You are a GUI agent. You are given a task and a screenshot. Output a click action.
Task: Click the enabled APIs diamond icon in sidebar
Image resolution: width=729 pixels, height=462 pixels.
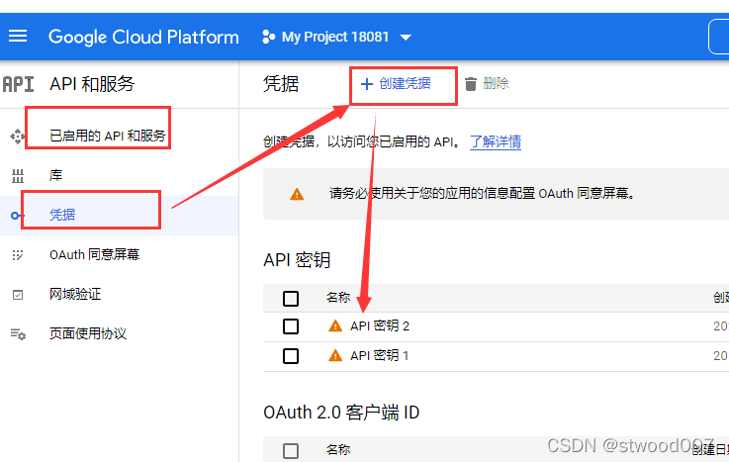click(18, 137)
